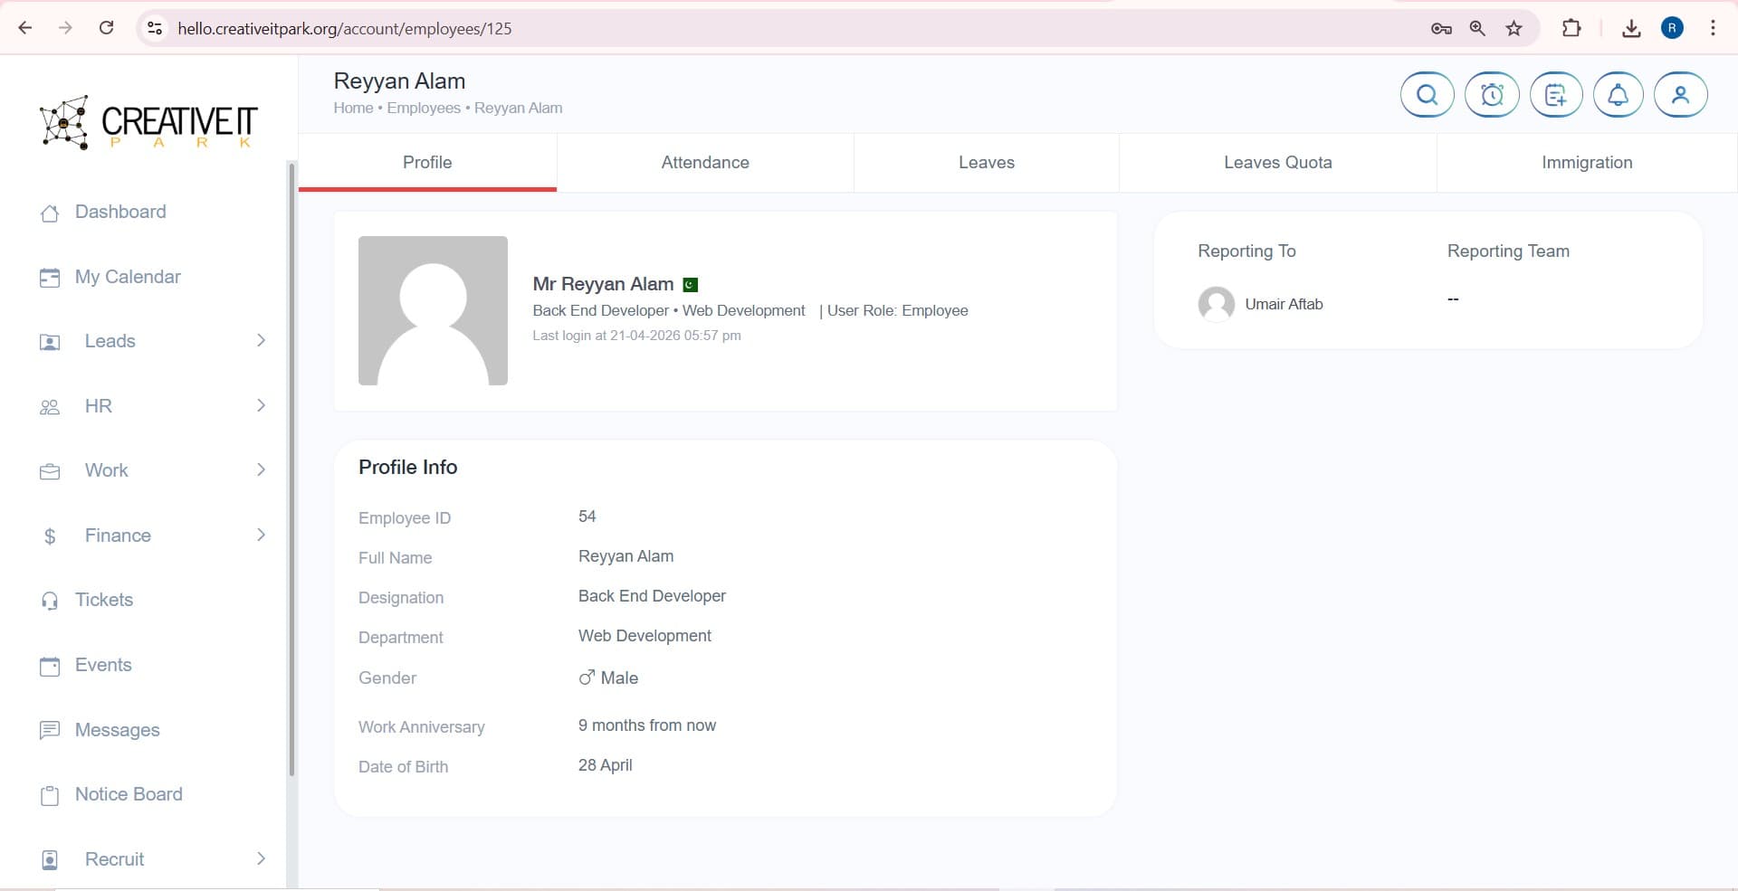This screenshot has height=891, width=1738.
Task: Open the user account icon
Action: click(x=1680, y=95)
